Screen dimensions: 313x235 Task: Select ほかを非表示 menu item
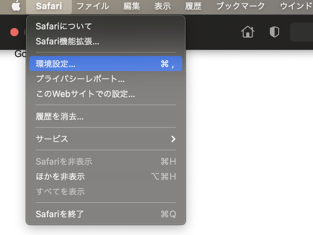106,177
